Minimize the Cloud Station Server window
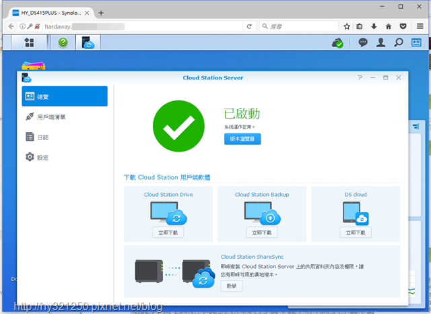 pos(372,77)
